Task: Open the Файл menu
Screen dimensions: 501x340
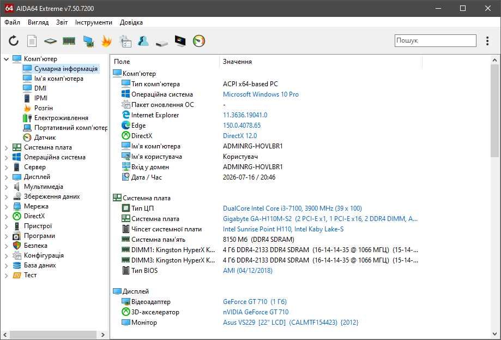Action: pyautogui.click(x=13, y=22)
